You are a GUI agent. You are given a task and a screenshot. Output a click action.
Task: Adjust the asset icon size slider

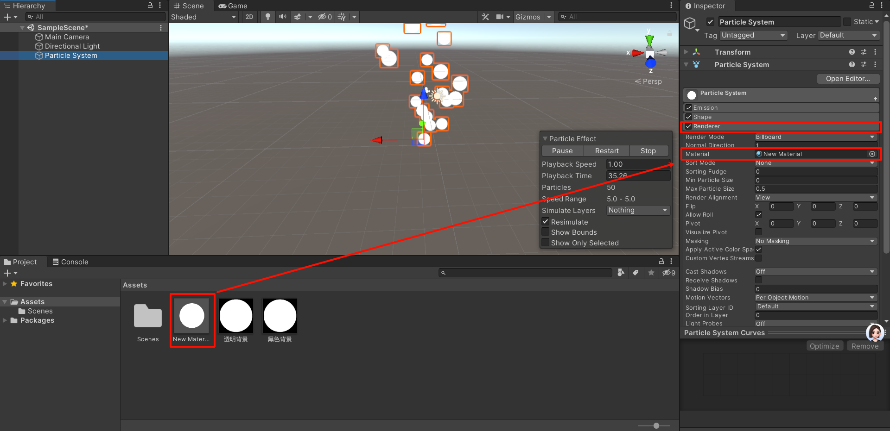pos(656,425)
